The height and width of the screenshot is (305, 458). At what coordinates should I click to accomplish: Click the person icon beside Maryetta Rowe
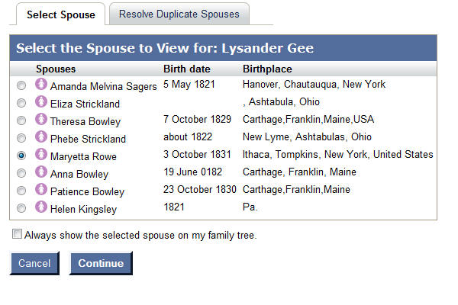41,154
